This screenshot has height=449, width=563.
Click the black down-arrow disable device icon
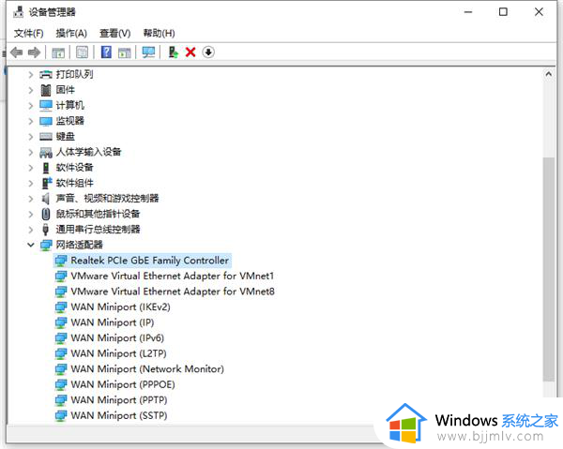tap(208, 52)
